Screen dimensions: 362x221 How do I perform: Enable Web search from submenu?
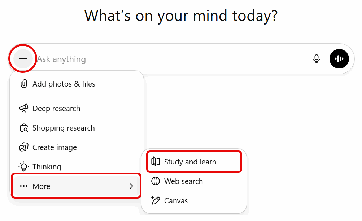point(183,181)
